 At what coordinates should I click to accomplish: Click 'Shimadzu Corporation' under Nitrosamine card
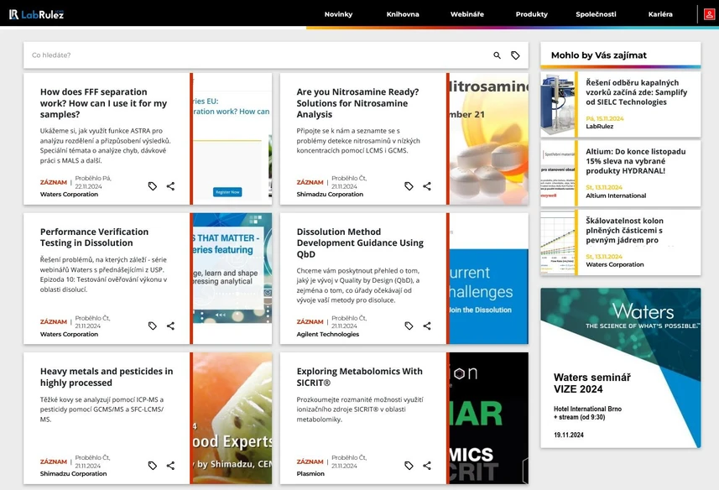(x=330, y=195)
